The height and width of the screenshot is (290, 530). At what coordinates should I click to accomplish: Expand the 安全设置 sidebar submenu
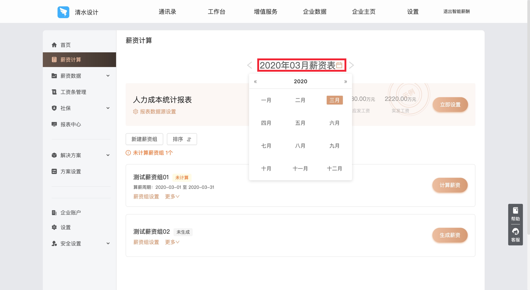point(108,243)
